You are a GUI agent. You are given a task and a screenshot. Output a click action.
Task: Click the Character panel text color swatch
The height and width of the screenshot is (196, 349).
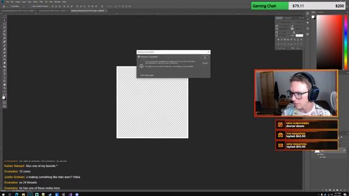(299, 35)
